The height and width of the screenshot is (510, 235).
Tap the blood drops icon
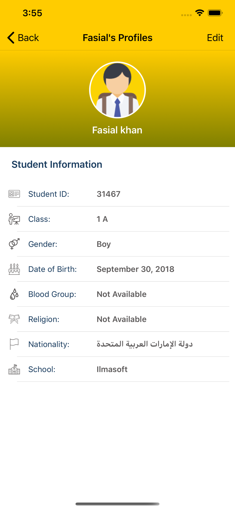click(14, 294)
